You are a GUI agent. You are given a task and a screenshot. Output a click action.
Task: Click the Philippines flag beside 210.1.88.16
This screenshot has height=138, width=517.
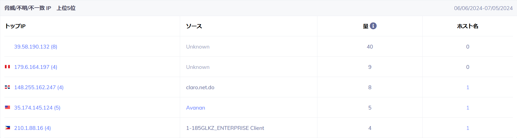click(x=8, y=128)
